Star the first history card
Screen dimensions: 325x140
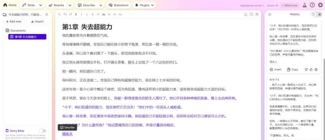tap(316, 69)
